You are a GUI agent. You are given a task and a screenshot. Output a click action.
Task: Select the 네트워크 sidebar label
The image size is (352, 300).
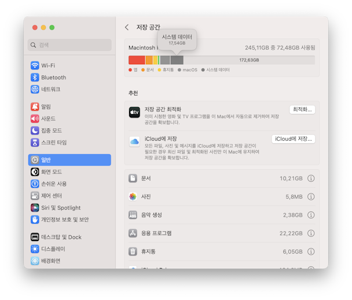(51, 89)
